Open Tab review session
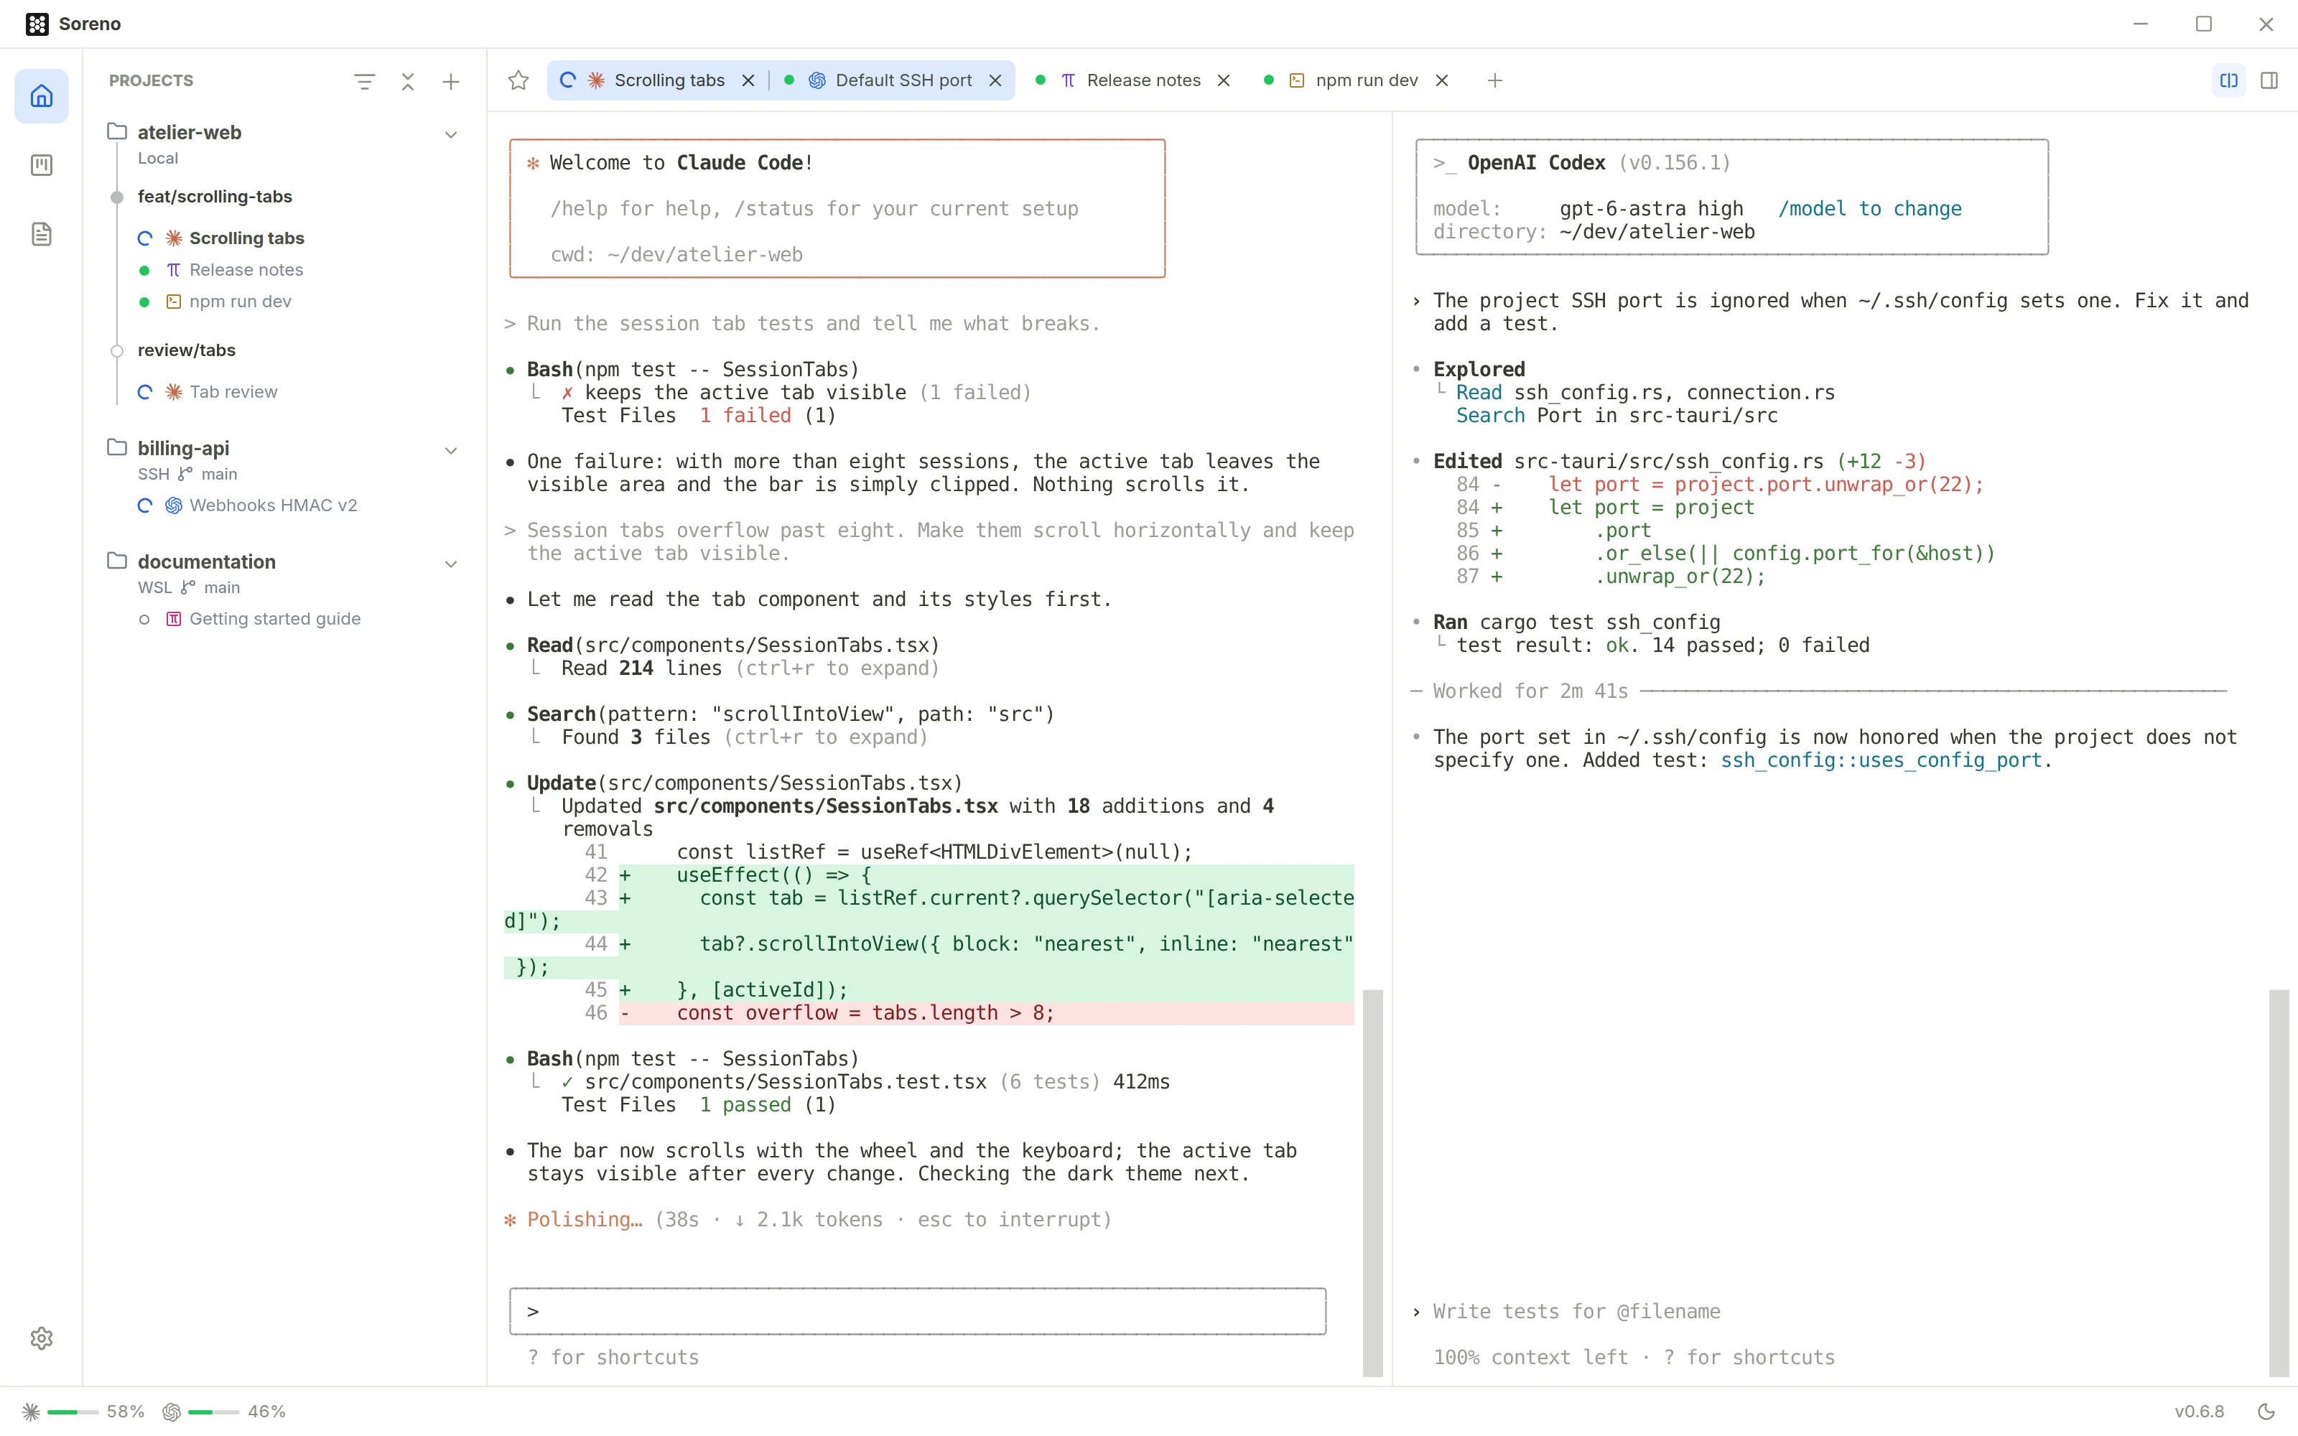This screenshot has width=2298, height=1436. (233, 392)
